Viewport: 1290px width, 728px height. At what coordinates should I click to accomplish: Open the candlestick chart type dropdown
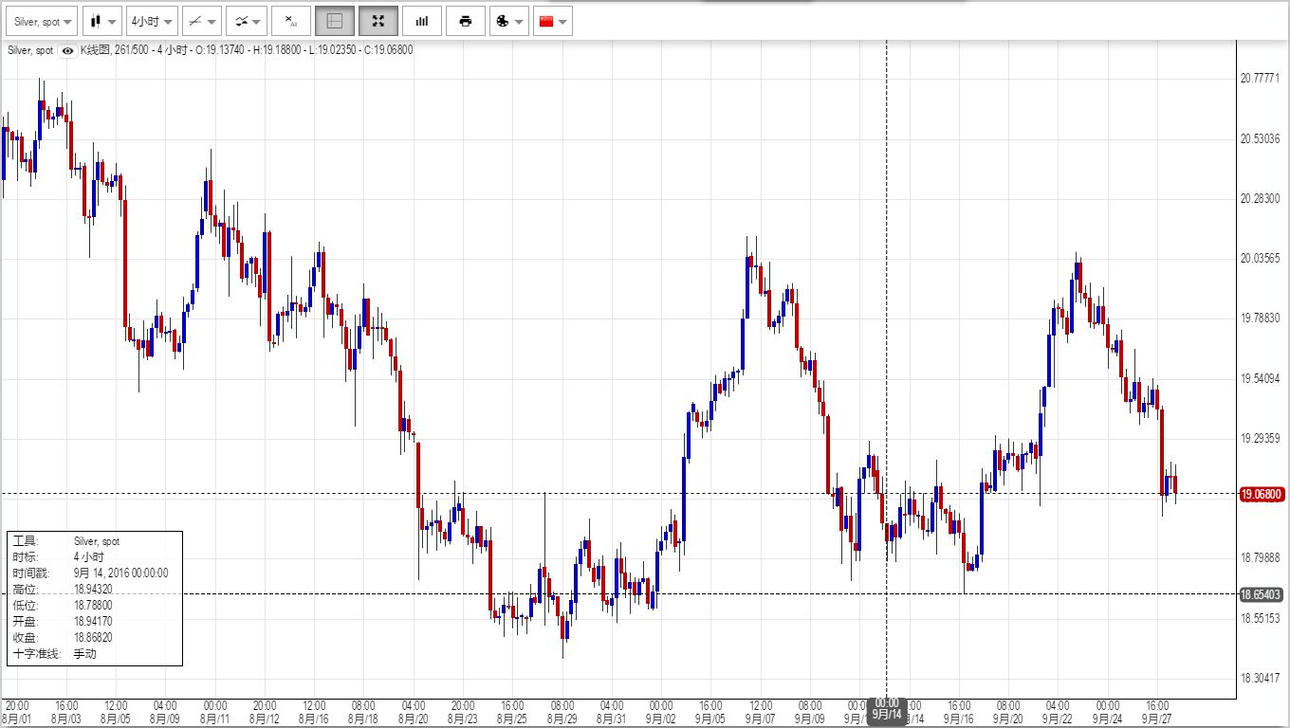point(102,21)
